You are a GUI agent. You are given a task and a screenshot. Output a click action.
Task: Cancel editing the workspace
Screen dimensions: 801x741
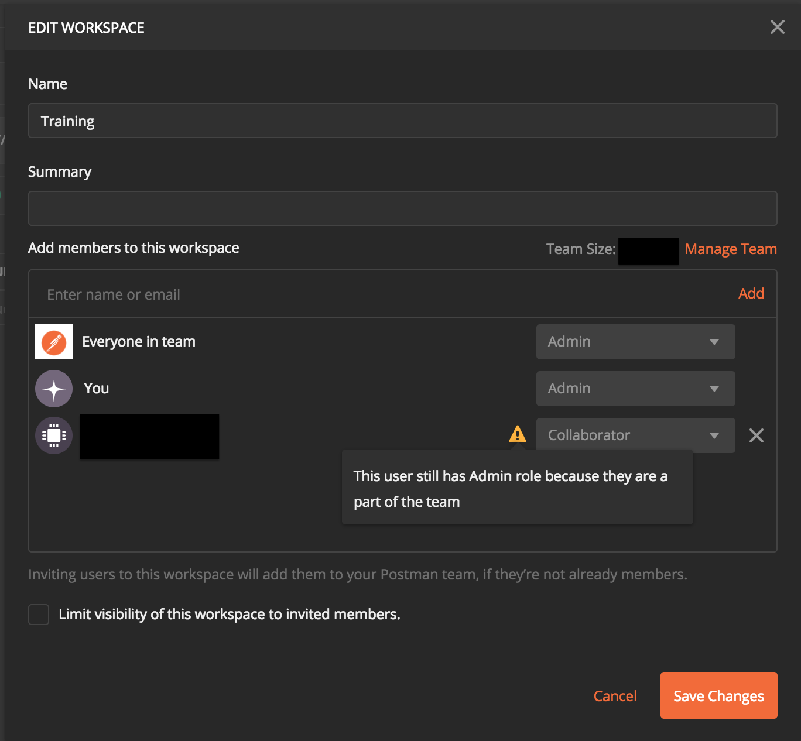coord(615,695)
